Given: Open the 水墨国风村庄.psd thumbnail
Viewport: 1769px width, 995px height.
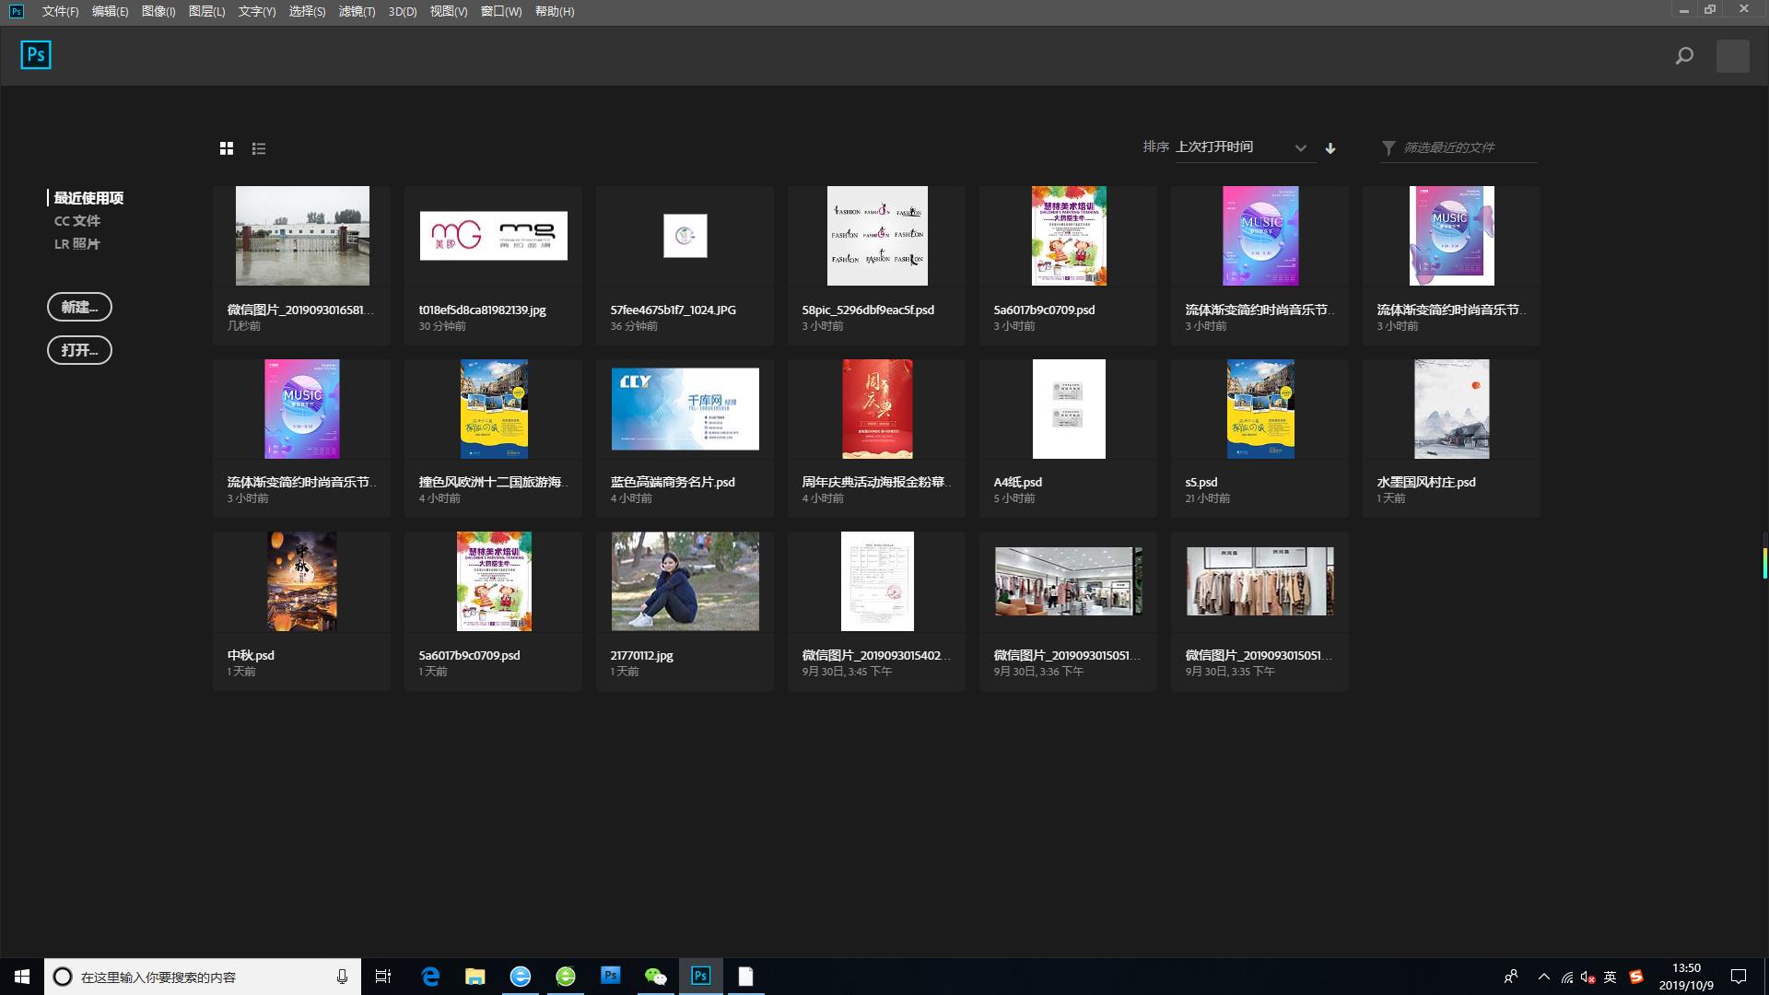Looking at the screenshot, I should point(1451,409).
